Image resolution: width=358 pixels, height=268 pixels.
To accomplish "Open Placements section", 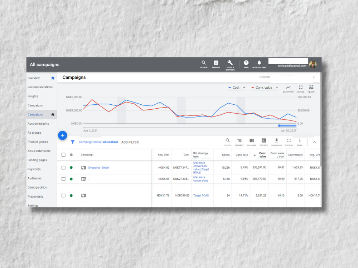I will pos(35,197).
